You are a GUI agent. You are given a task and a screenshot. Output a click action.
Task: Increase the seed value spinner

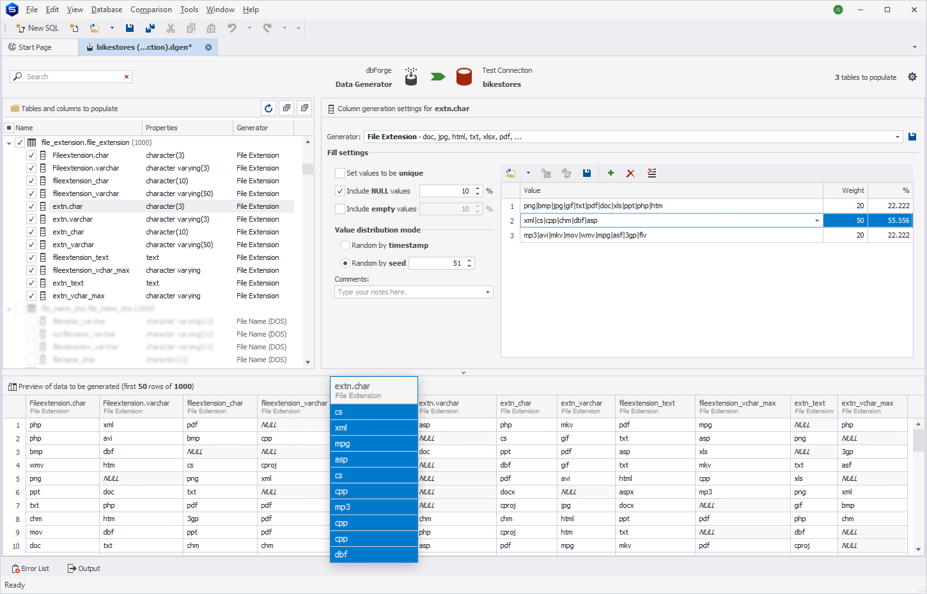pos(469,261)
